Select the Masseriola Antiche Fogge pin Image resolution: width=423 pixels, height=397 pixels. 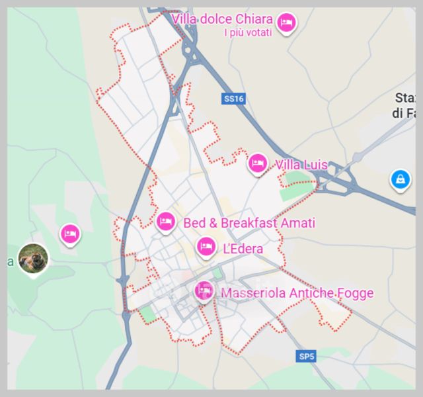click(204, 292)
